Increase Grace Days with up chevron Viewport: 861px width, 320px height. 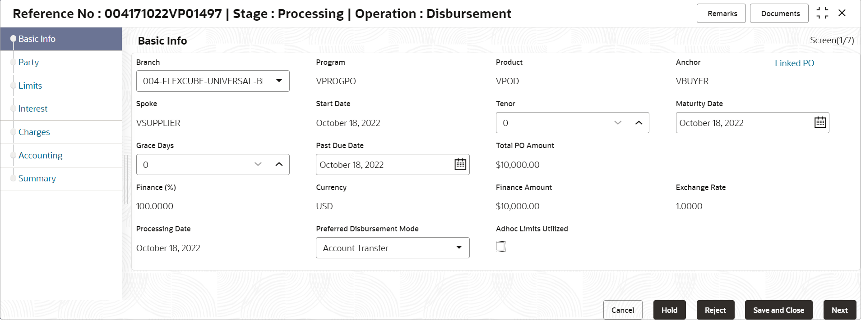point(279,165)
